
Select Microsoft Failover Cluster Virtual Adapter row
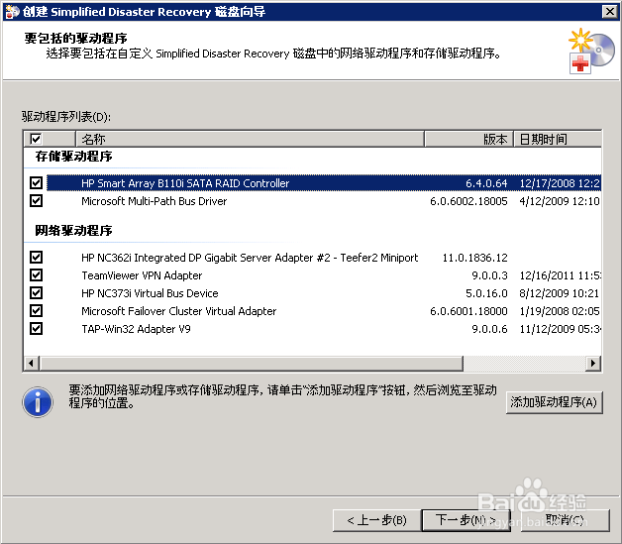(324, 311)
